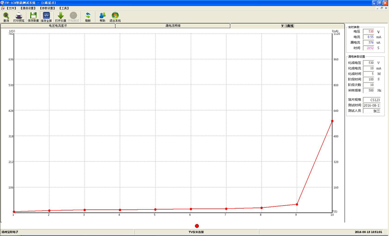Open the 通信设置 menu
Image resolution: width=389 pixels, height=236 pixels.
(28, 8)
